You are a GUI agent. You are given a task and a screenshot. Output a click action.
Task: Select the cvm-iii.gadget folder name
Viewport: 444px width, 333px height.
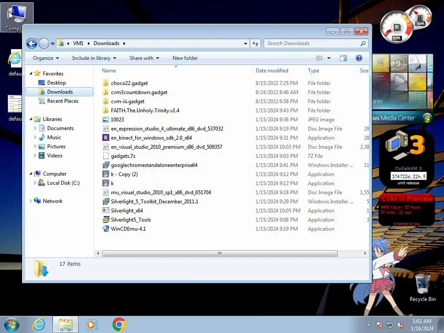(128, 101)
